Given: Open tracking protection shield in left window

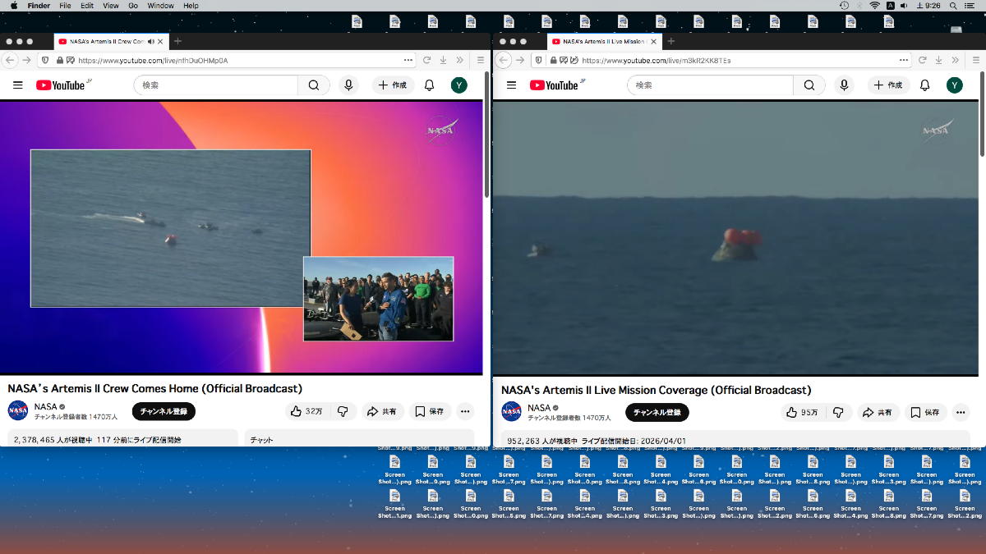Looking at the screenshot, I should click(45, 60).
